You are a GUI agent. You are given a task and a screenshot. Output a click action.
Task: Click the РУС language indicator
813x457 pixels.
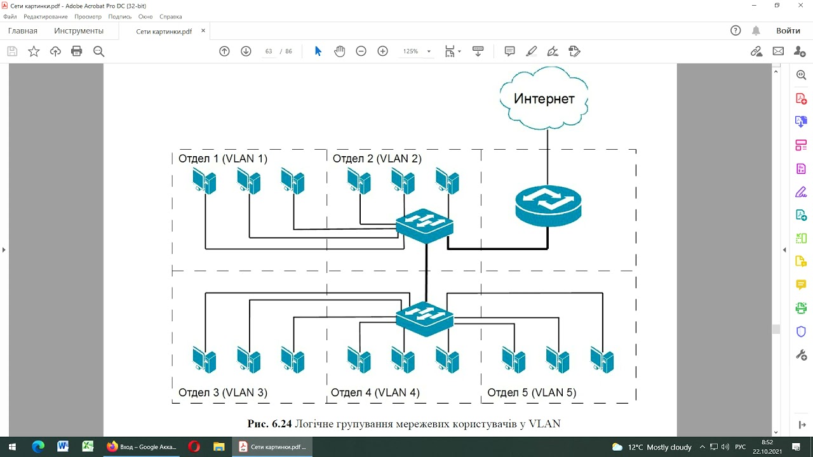coord(741,447)
